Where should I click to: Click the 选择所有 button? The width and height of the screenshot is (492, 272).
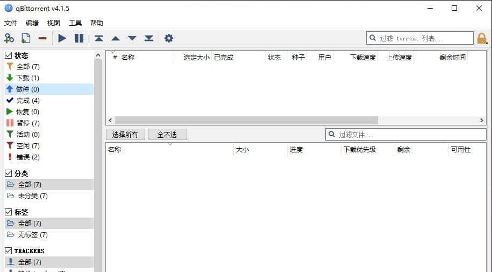[125, 135]
